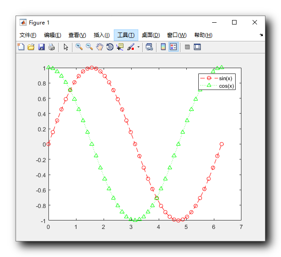The height and width of the screenshot is (257, 281).
Task: Click the green triangle legend marker
Action: (209, 85)
